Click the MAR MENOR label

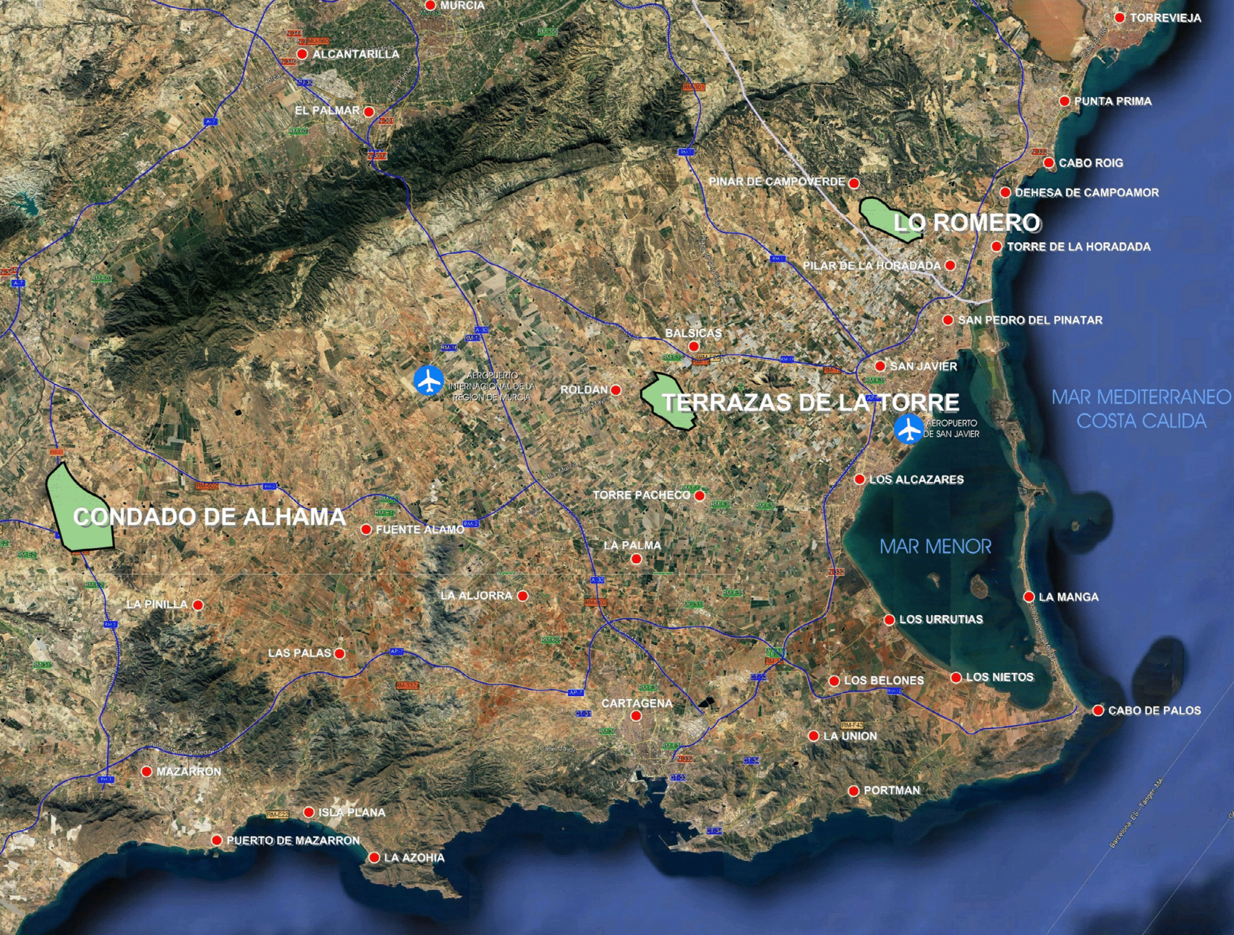coord(935,546)
